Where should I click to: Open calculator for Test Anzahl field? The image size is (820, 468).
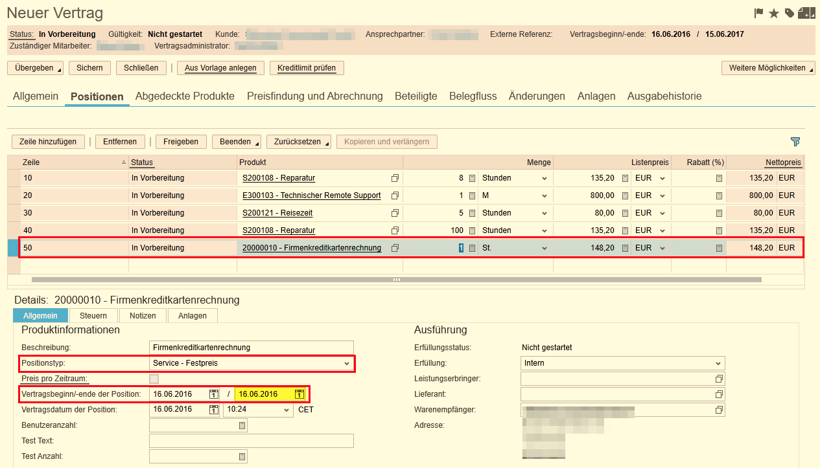click(x=242, y=456)
